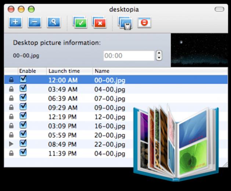
Task: Click the 12:00 AM launch time cell
Action: coord(63,80)
